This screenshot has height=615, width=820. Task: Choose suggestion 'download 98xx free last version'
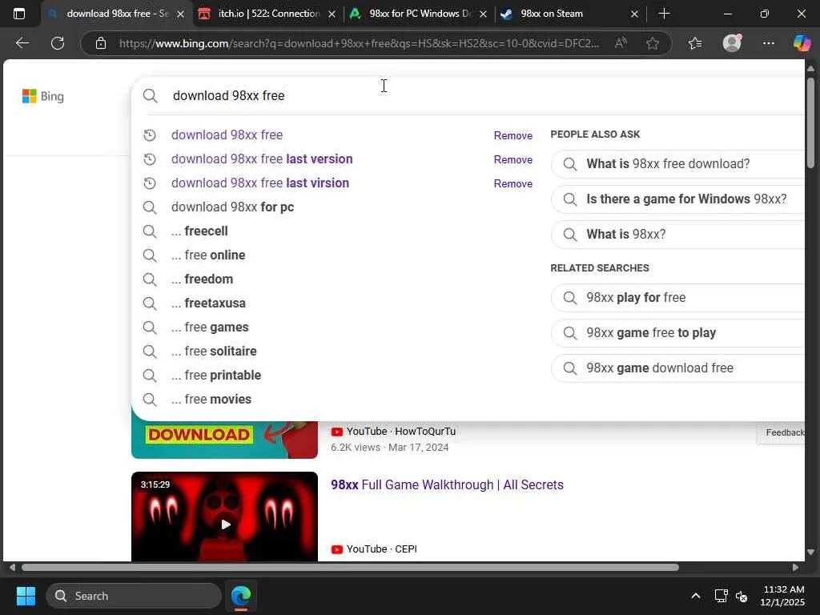pyautogui.click(x=262, y=159)
